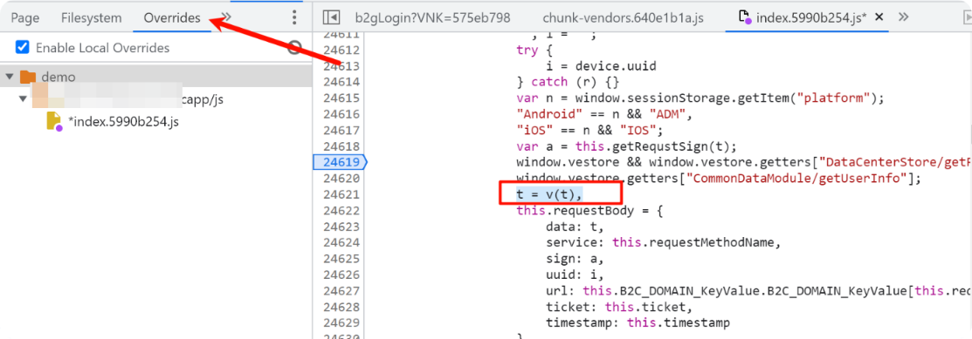Show more sidebar tabs chevron

(x=226, y=17)
